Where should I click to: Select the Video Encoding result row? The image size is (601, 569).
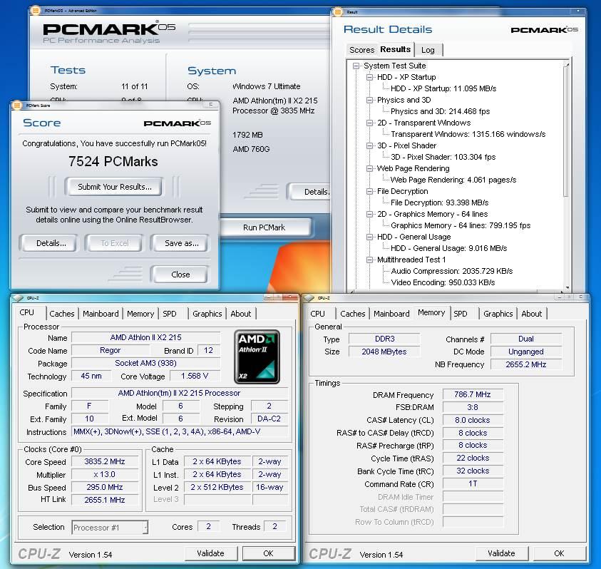pos(443,282)
